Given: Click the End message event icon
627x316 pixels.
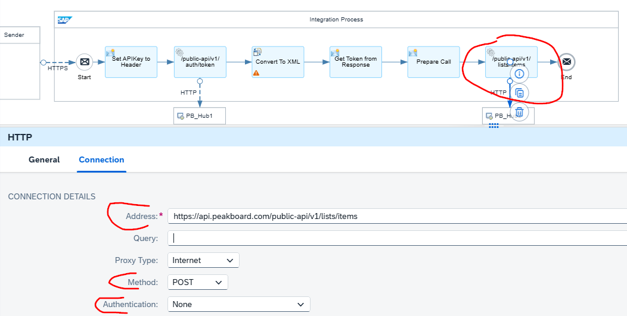Looking at the screenshot, I should 566,62.
